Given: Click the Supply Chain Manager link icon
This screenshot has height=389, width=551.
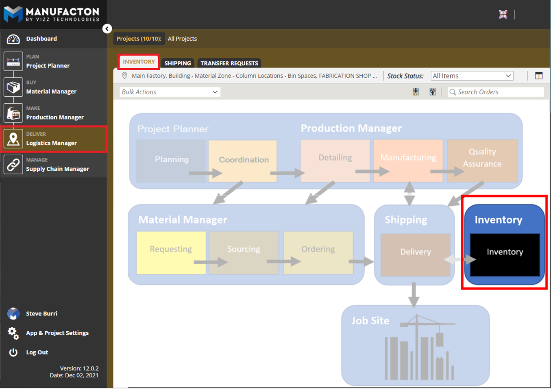Looking at the screenshot, I should click(13, 165).
